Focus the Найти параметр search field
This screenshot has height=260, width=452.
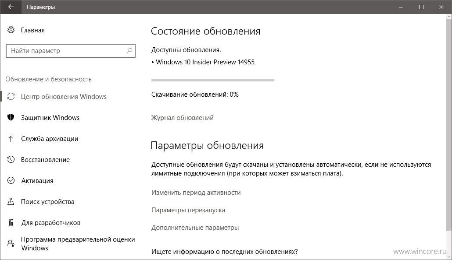tap(71, 51)
